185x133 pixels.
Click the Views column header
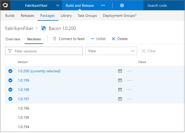pyautogui.click(x=142, y=62)
